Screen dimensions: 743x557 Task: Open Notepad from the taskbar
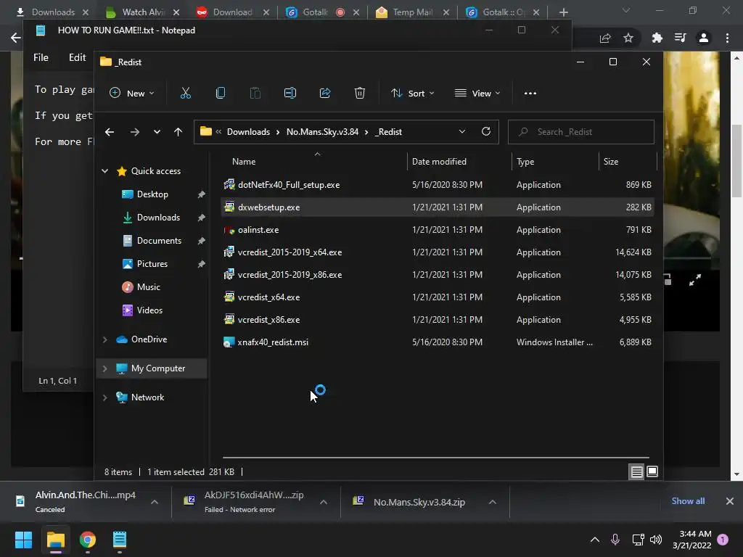(120, 540)
